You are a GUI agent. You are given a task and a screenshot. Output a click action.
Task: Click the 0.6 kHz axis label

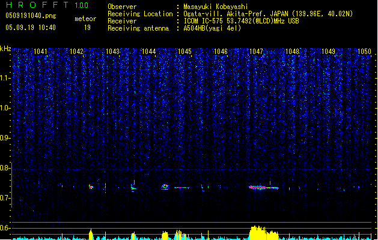pyautogui.click(x=5, y=228)
